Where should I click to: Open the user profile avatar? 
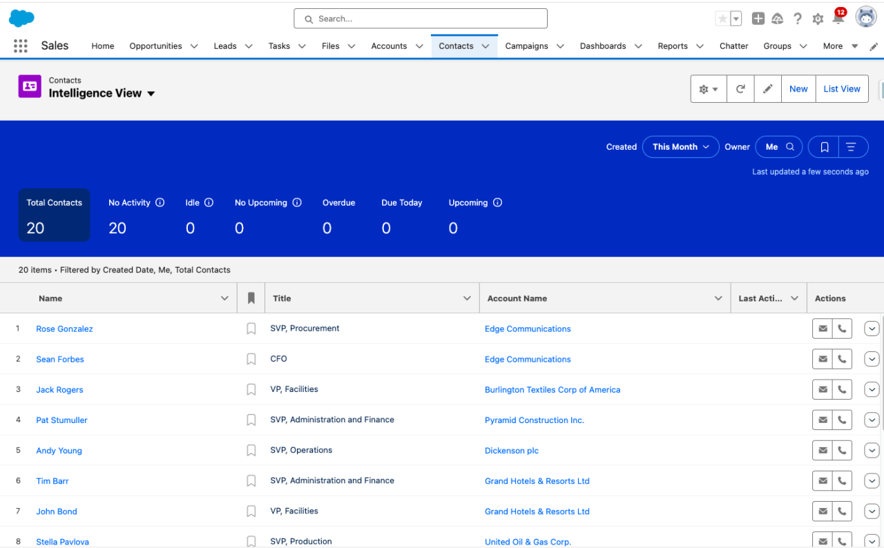(866, 17)
